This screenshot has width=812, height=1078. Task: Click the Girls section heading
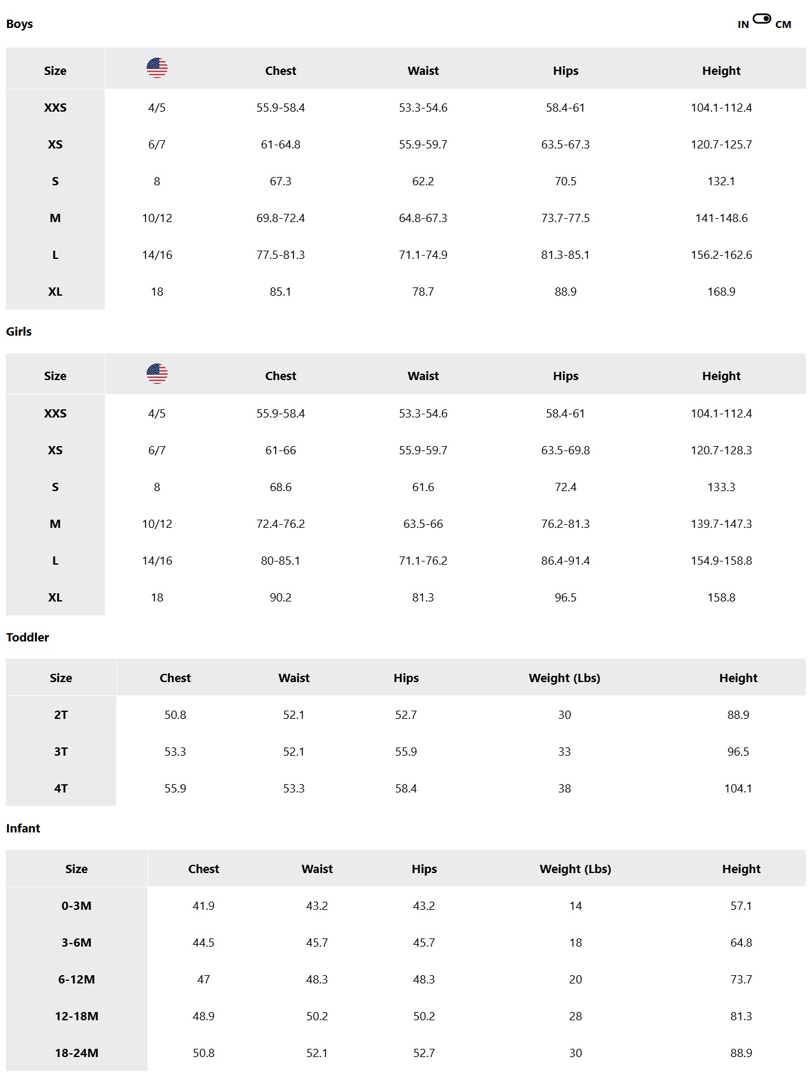19,331
